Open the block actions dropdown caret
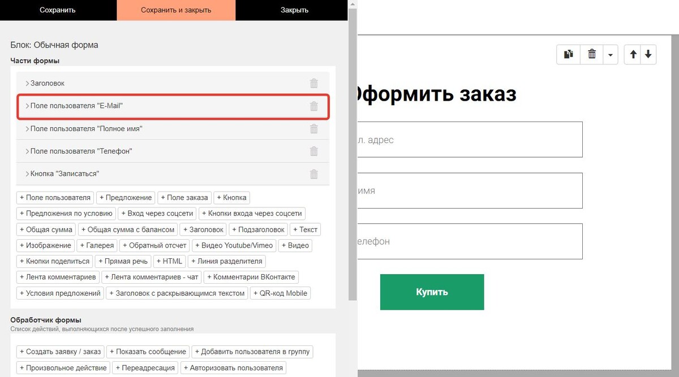Screen dimensions: 679x377 pos(610,55)
